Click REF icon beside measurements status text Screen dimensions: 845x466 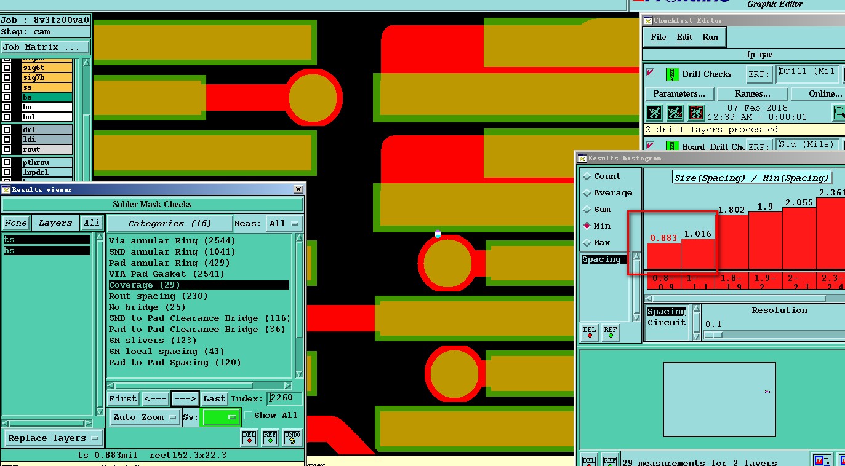pyautogui.click(x=610, y=460)
